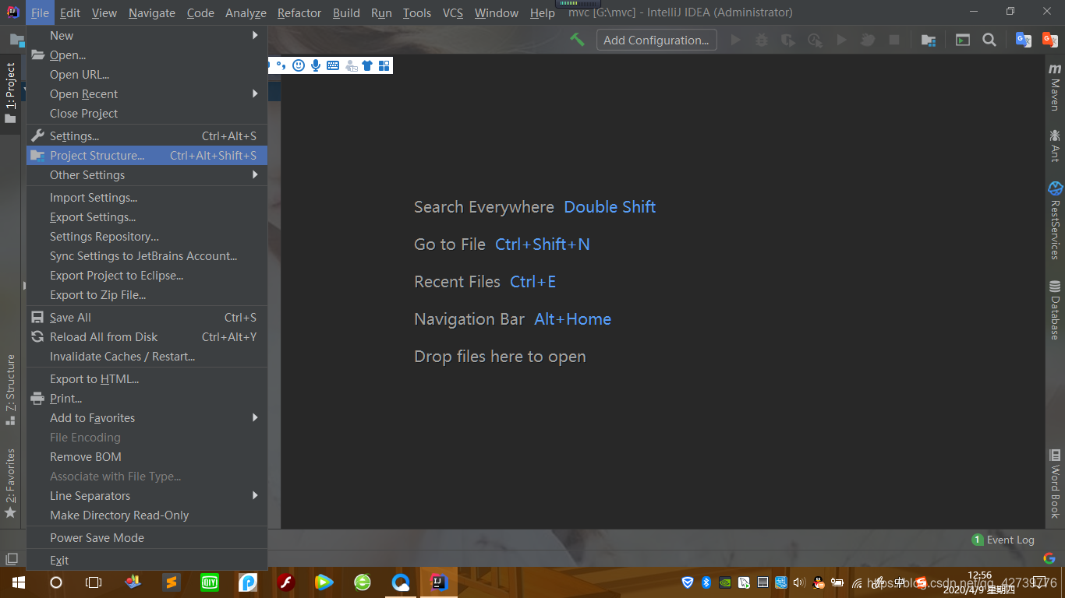Expand the Other Settings submenu

coord(147,174)
